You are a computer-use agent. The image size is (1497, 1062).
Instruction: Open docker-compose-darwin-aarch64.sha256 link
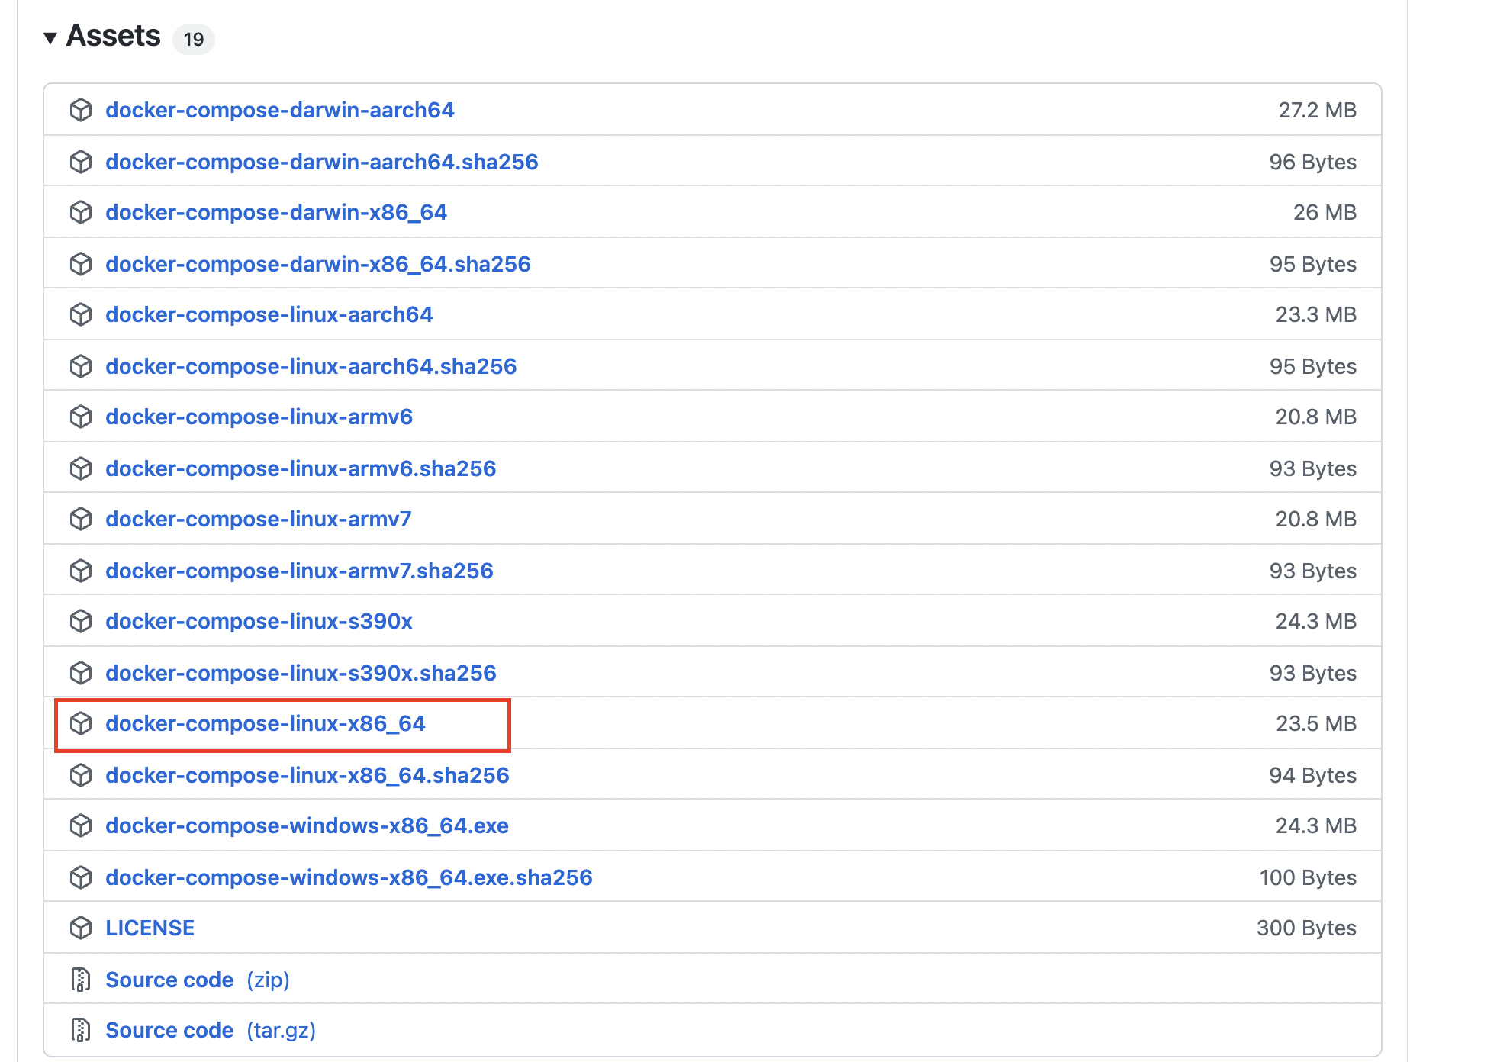322,162
